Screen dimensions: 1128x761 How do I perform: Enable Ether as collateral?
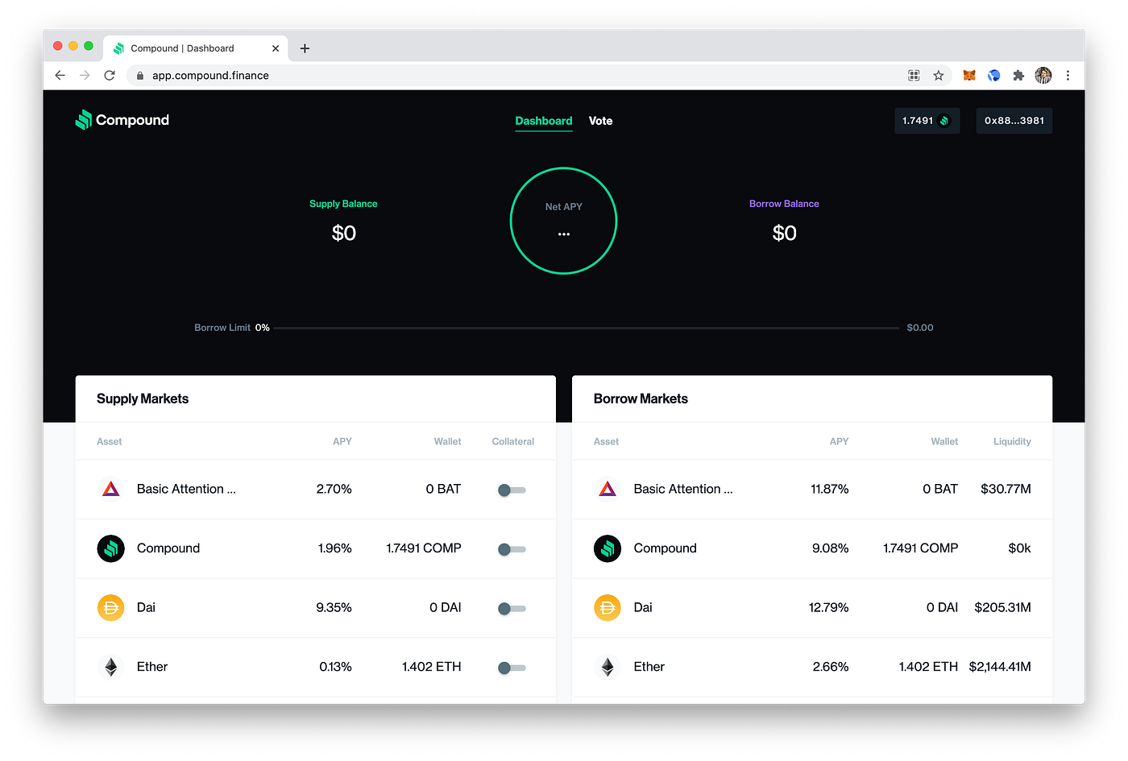(x=512, y=668)
